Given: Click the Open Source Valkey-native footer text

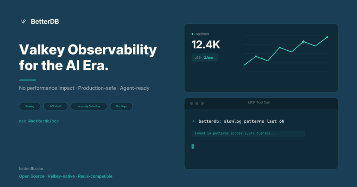Looking at the screenshot, I should pos(66,176).
